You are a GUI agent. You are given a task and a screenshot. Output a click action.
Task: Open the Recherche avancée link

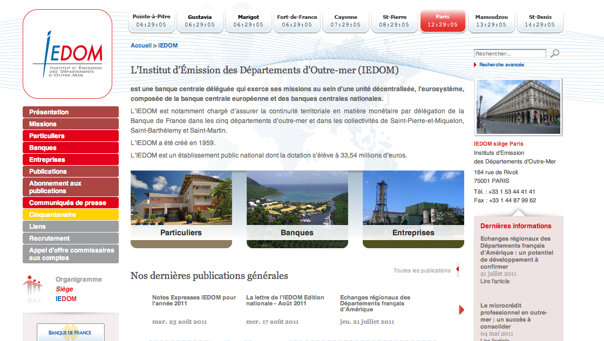pos(501,65)
